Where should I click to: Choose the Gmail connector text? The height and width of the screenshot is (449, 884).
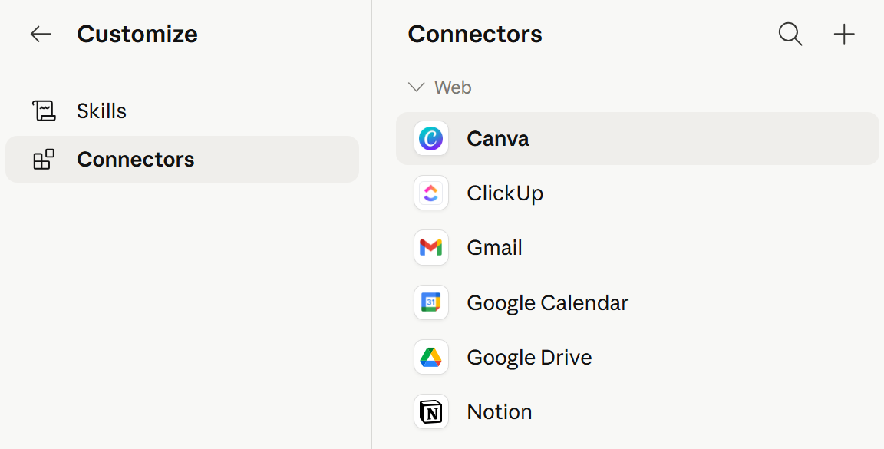pos(494,248)
